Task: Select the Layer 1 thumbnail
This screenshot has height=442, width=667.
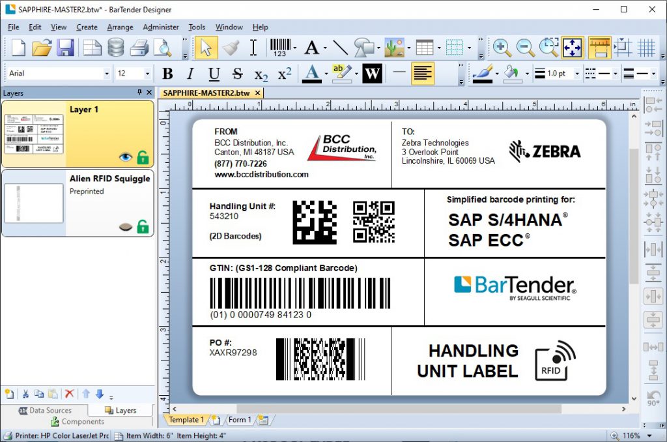Action: 34,134
